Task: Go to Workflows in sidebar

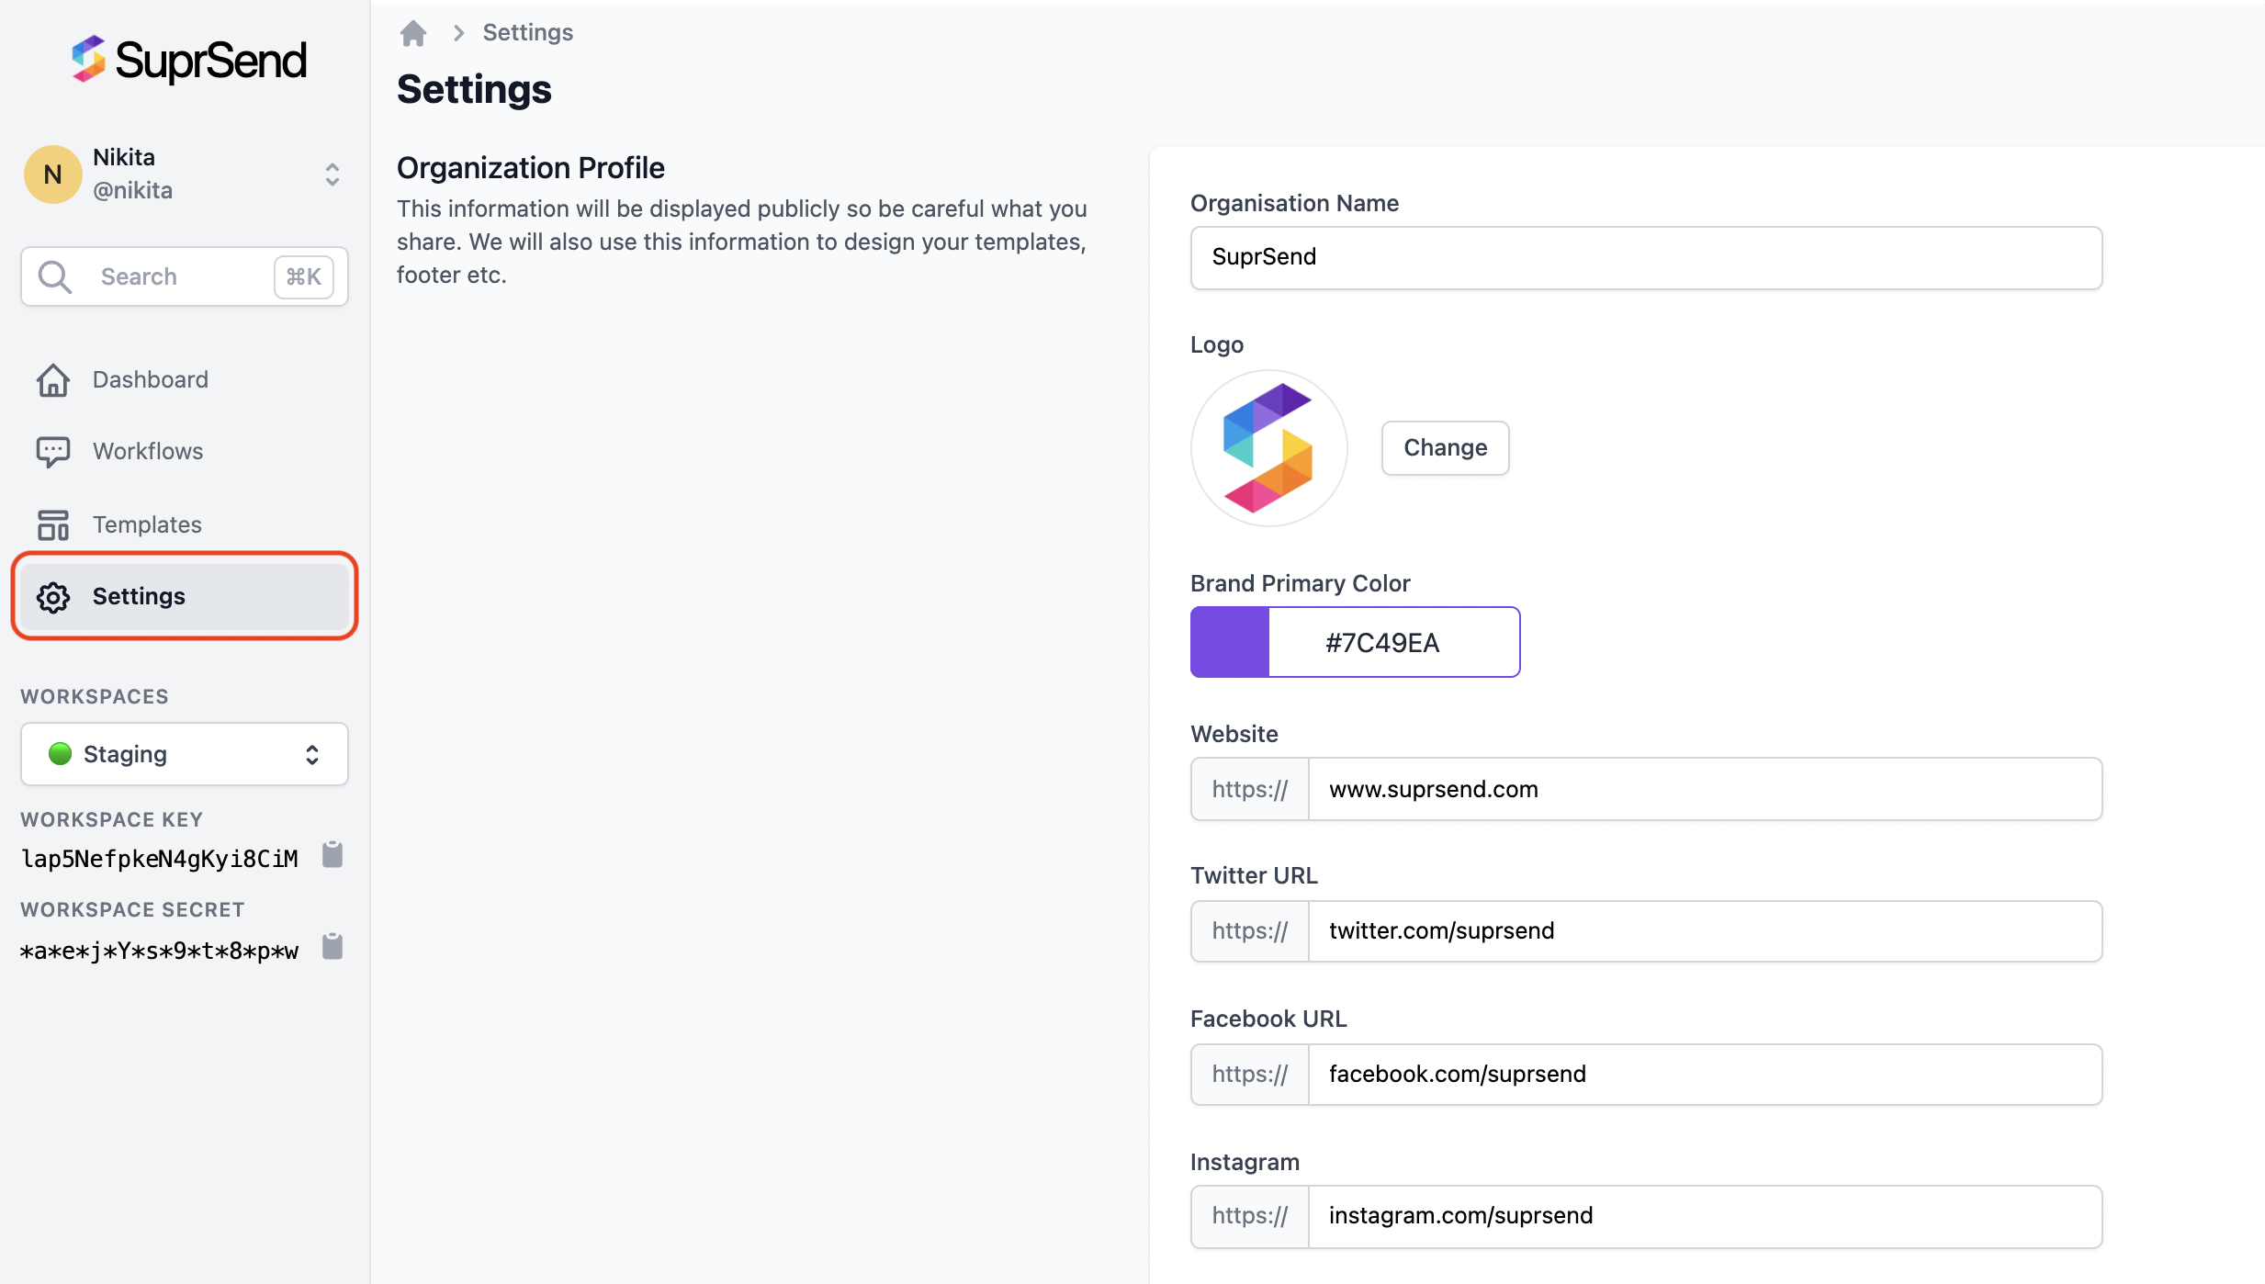Action: [148, 451]
